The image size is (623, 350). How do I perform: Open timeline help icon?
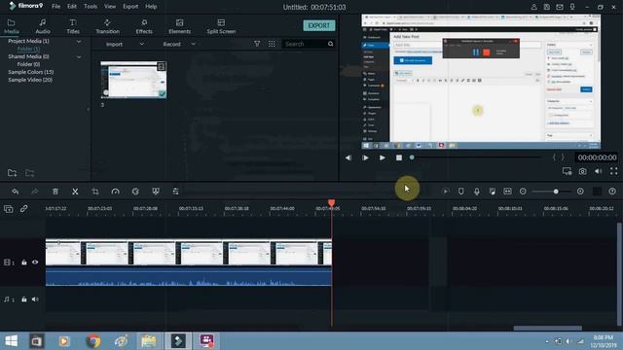[612, 192]
